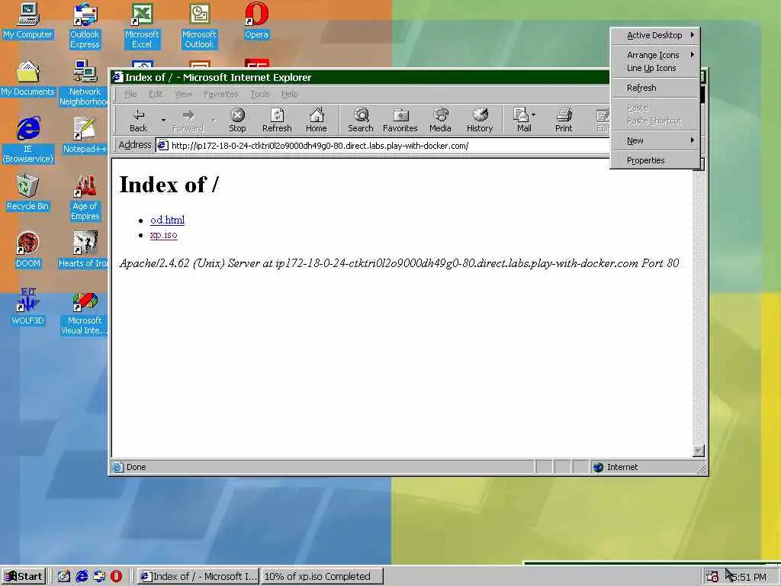Open the Tools menu
The height and width of the screenshot is (586, 781).
[259, 94]
